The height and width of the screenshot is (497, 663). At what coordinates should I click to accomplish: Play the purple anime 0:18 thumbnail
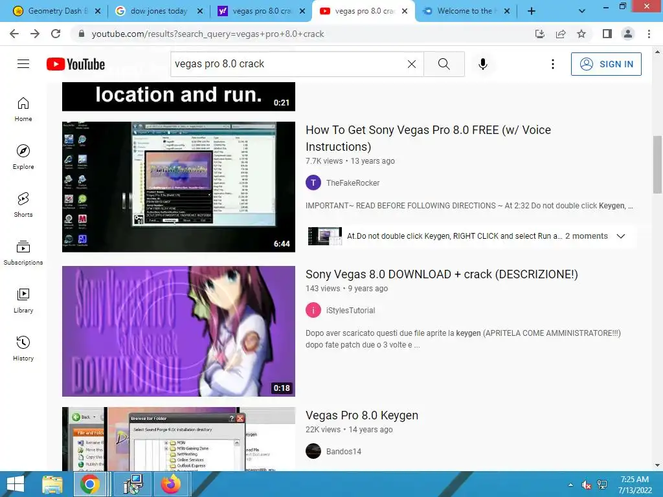tap(179, 331)
